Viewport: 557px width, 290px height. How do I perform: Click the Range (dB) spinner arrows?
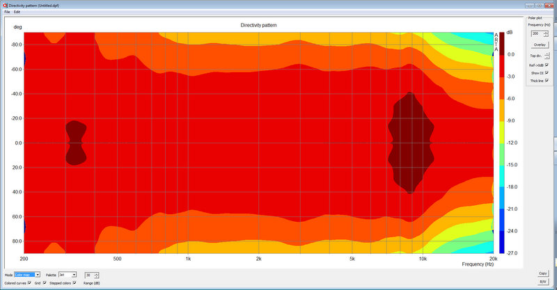[97, 275]
